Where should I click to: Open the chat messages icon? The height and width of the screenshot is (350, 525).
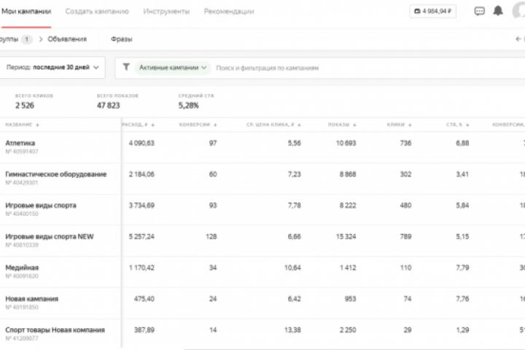click(479, 12)
